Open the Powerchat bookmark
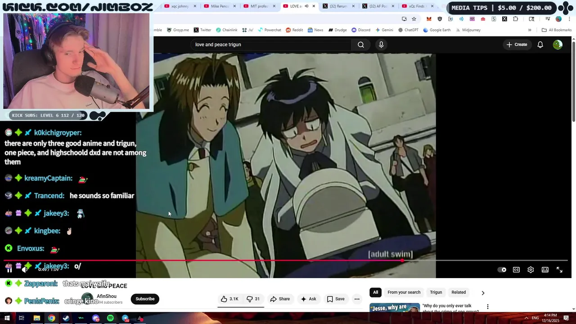Viewport: 576px width, 324px height. click(269, 30)
